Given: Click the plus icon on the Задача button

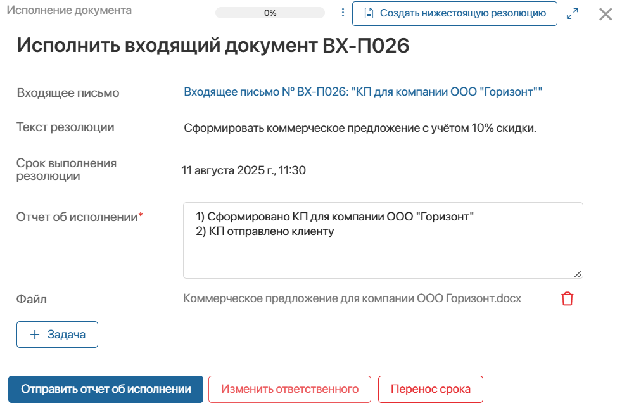Looking at the screenshot, I should pos(35,334).
